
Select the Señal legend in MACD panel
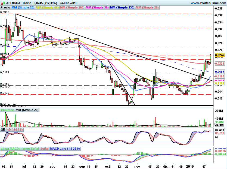coord(45,149)
